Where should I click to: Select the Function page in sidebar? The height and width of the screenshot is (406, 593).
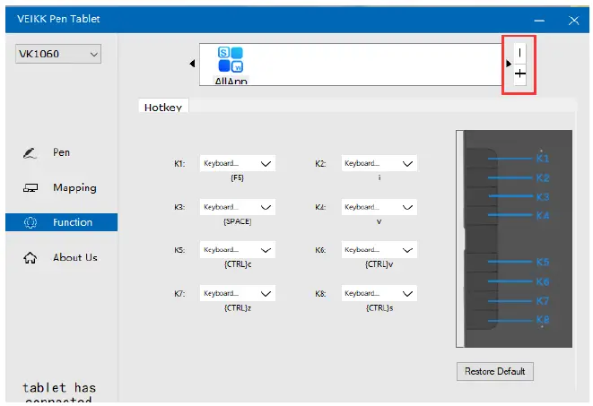click(61, 222)
